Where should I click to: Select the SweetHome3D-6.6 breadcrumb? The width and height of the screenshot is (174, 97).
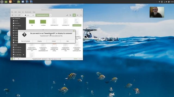[x=42, y=15]
